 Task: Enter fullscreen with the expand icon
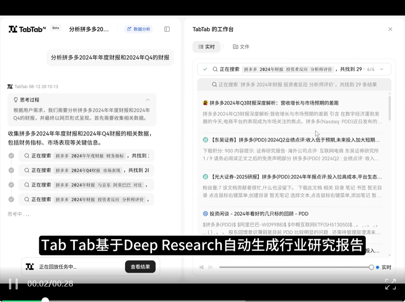tap(390, 284)
